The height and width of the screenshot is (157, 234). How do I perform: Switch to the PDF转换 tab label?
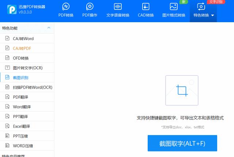66,15
